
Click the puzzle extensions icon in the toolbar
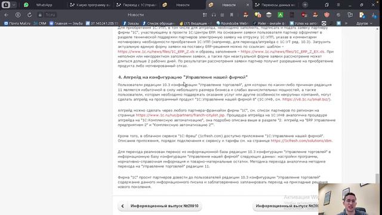tap(350, 15)
